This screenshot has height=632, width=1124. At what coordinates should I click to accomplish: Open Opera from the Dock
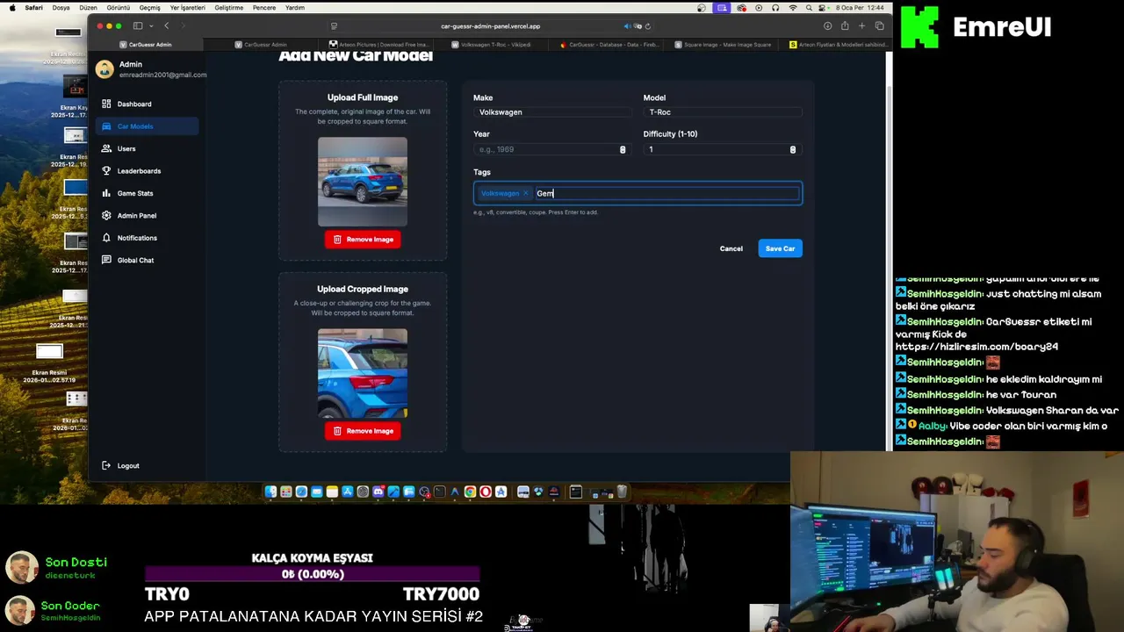tap(485, 492)
